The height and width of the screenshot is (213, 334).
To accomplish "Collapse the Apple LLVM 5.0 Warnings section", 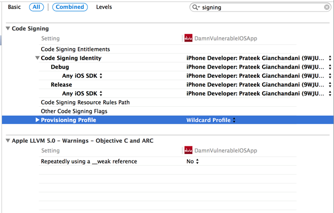I will (7, 141).
